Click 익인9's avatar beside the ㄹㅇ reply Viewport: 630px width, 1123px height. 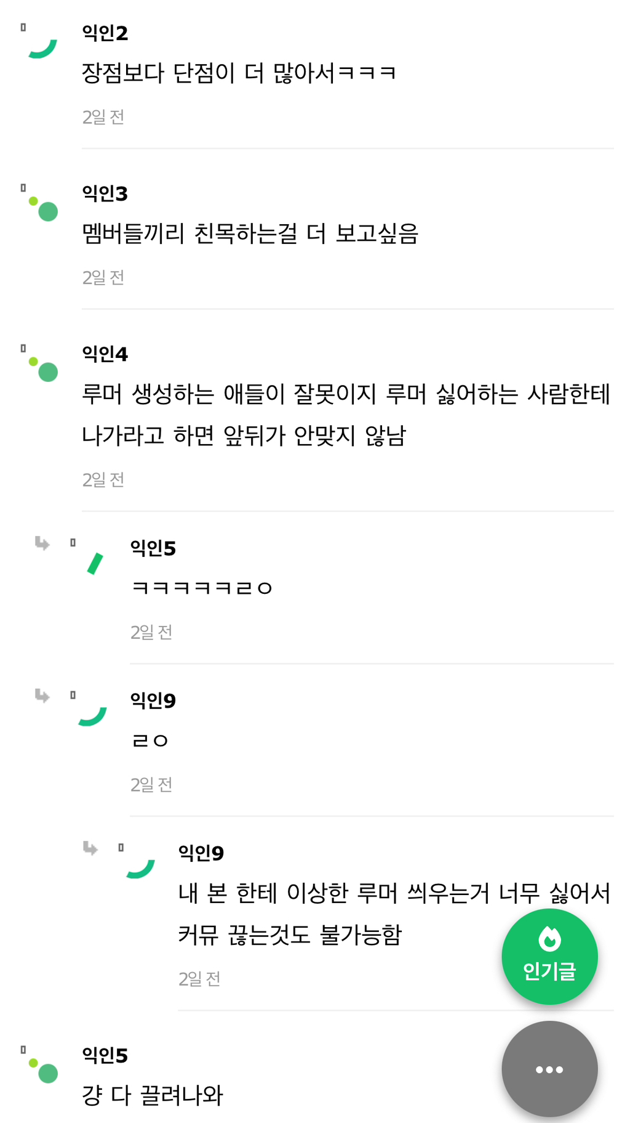pyautogui.click(x=93, y=716)
